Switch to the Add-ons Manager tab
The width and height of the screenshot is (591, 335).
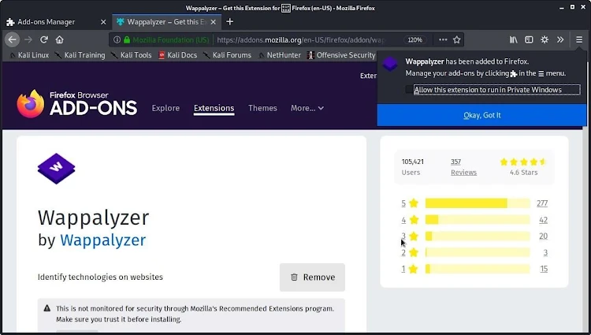tap(56, 22)
